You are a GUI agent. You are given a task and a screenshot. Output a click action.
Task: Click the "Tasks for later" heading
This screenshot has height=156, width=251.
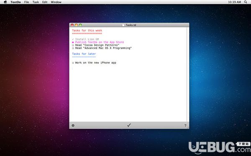click(84, 54)
